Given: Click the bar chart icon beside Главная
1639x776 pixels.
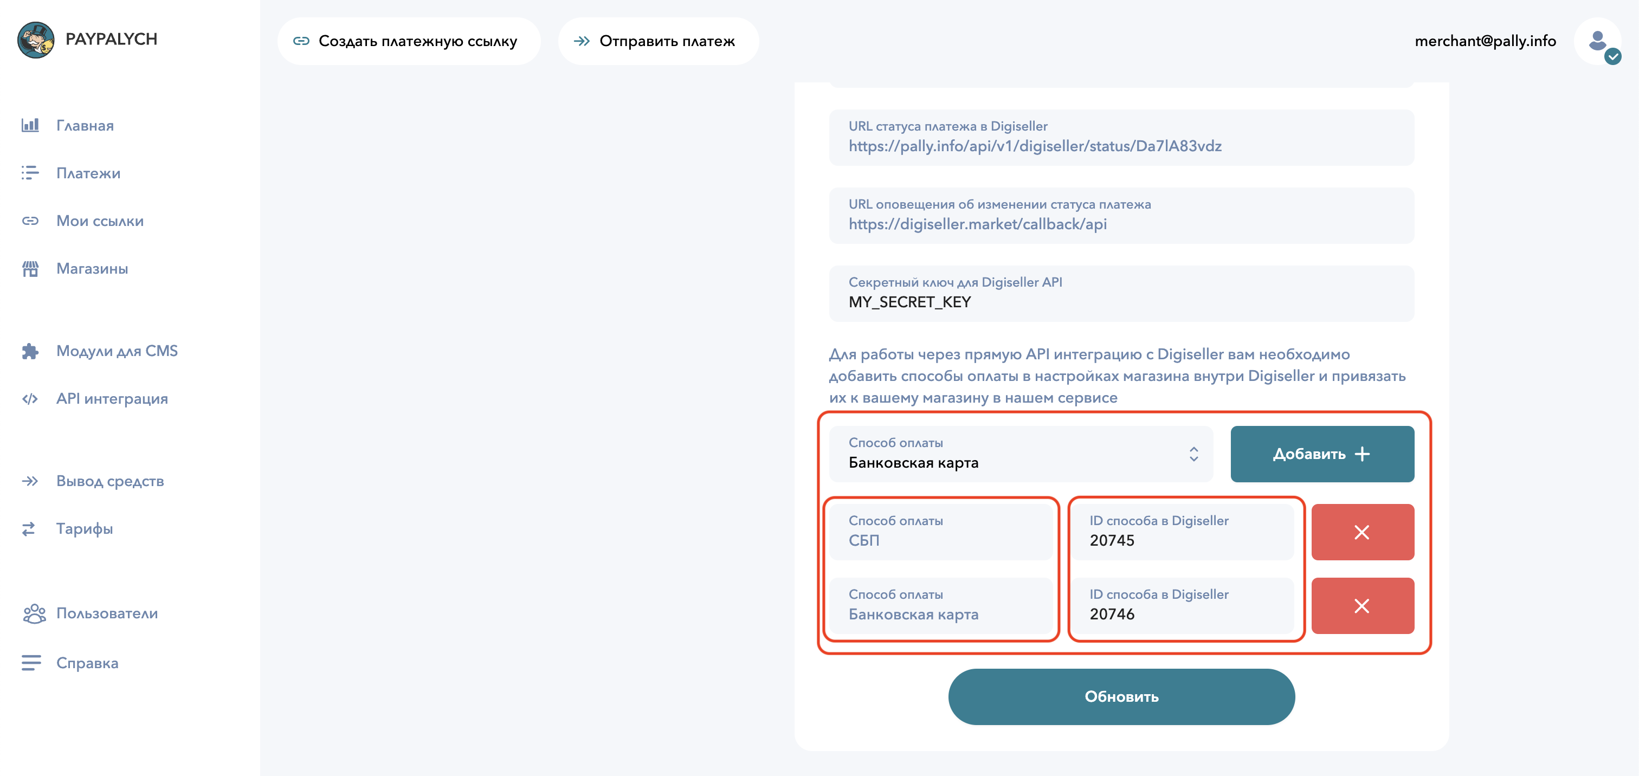Looking at the screenshot, I should [30, 125].
